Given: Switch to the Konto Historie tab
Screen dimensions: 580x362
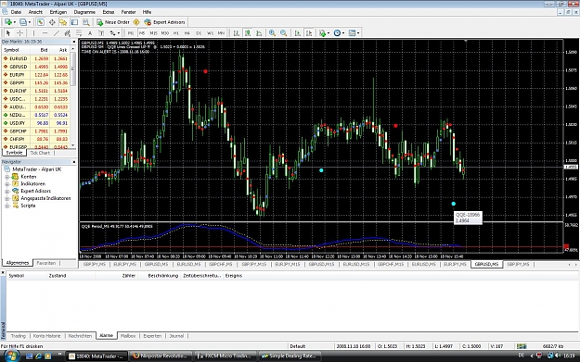Looking at the screenshot, I should (x=46, y=336).
